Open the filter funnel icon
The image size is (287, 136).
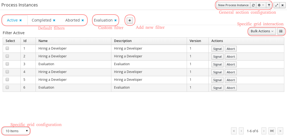tap(269, 5)
